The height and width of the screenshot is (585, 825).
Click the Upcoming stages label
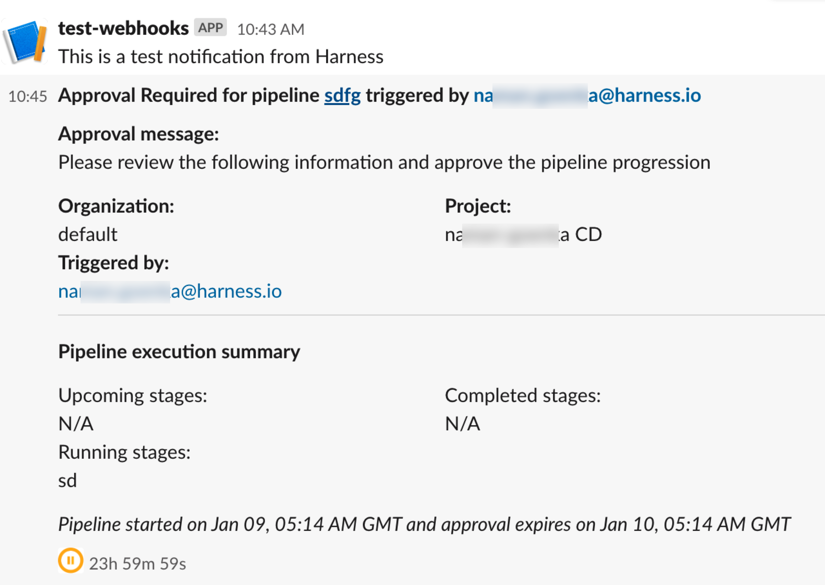(x=132, y=396)
